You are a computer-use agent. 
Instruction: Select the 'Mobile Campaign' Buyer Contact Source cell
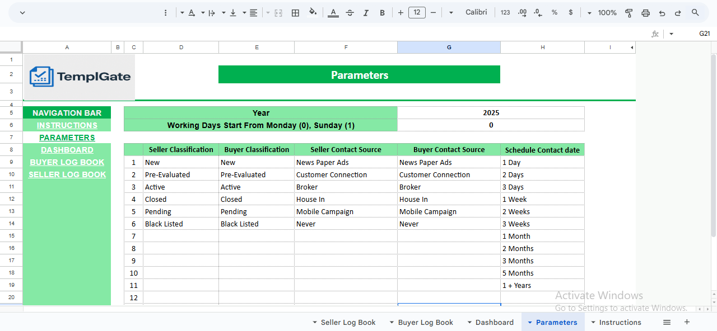(x=449, y=211)
